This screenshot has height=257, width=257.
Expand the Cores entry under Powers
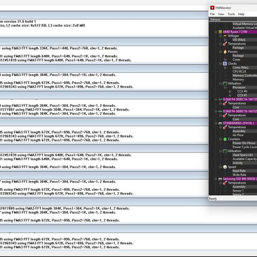[x=225, y=60]
